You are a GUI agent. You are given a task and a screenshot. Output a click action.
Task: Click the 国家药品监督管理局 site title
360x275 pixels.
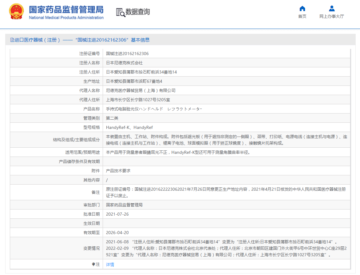66,9
